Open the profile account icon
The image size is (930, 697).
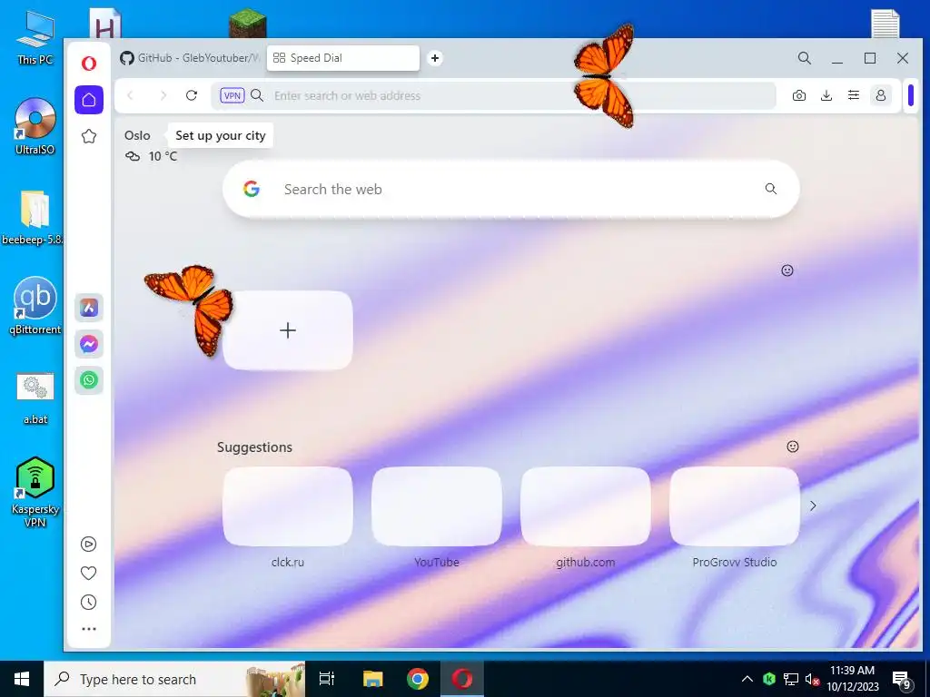881,95
